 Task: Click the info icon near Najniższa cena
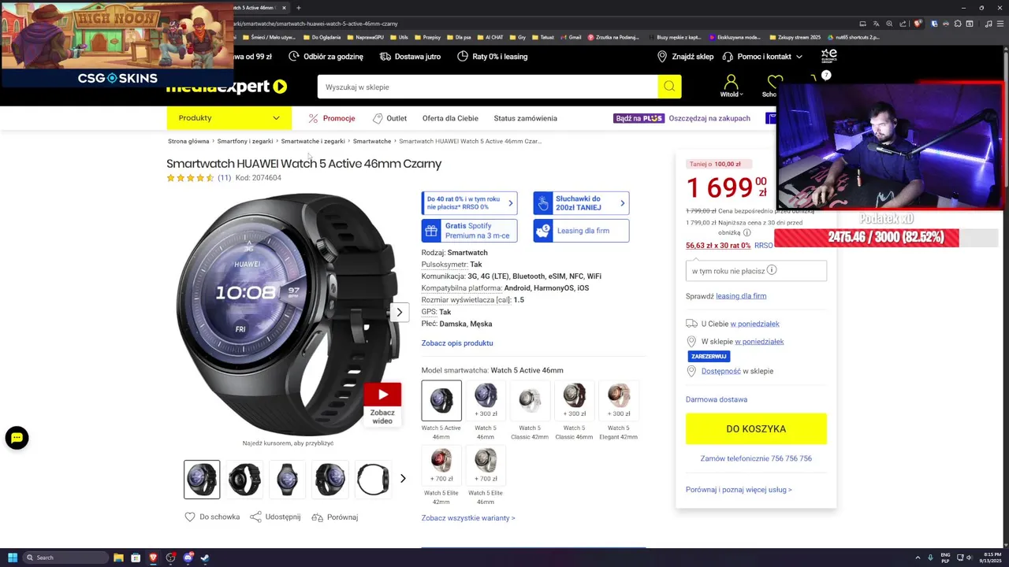tap(747, 233)
